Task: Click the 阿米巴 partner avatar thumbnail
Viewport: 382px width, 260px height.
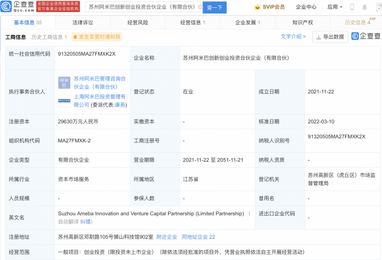Action: 64,82
